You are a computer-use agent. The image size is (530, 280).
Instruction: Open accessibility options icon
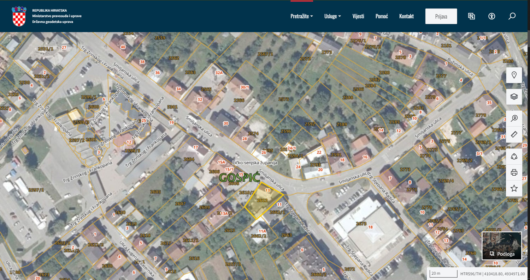(x=491, y=16)
